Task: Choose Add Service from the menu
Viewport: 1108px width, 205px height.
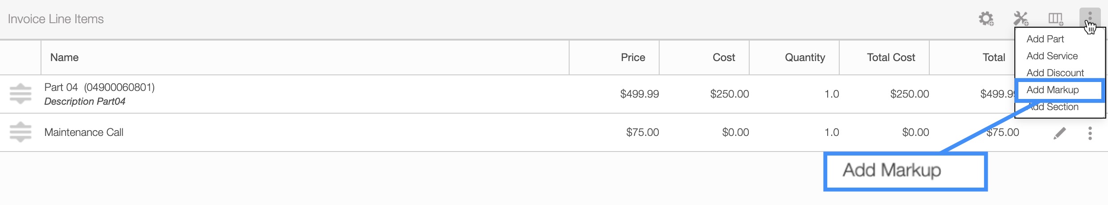Action: click(x=1052, y=56)
